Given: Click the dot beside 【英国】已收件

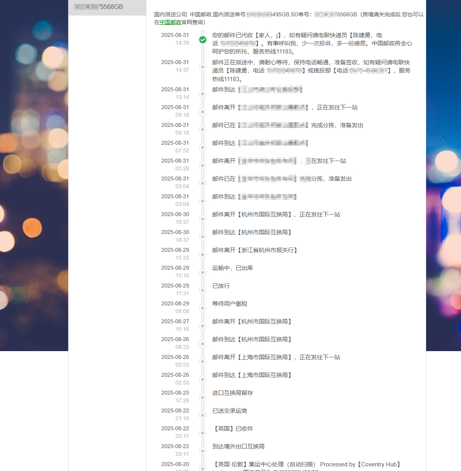Looking at the screenshot, I should click(x=203, y=433).
